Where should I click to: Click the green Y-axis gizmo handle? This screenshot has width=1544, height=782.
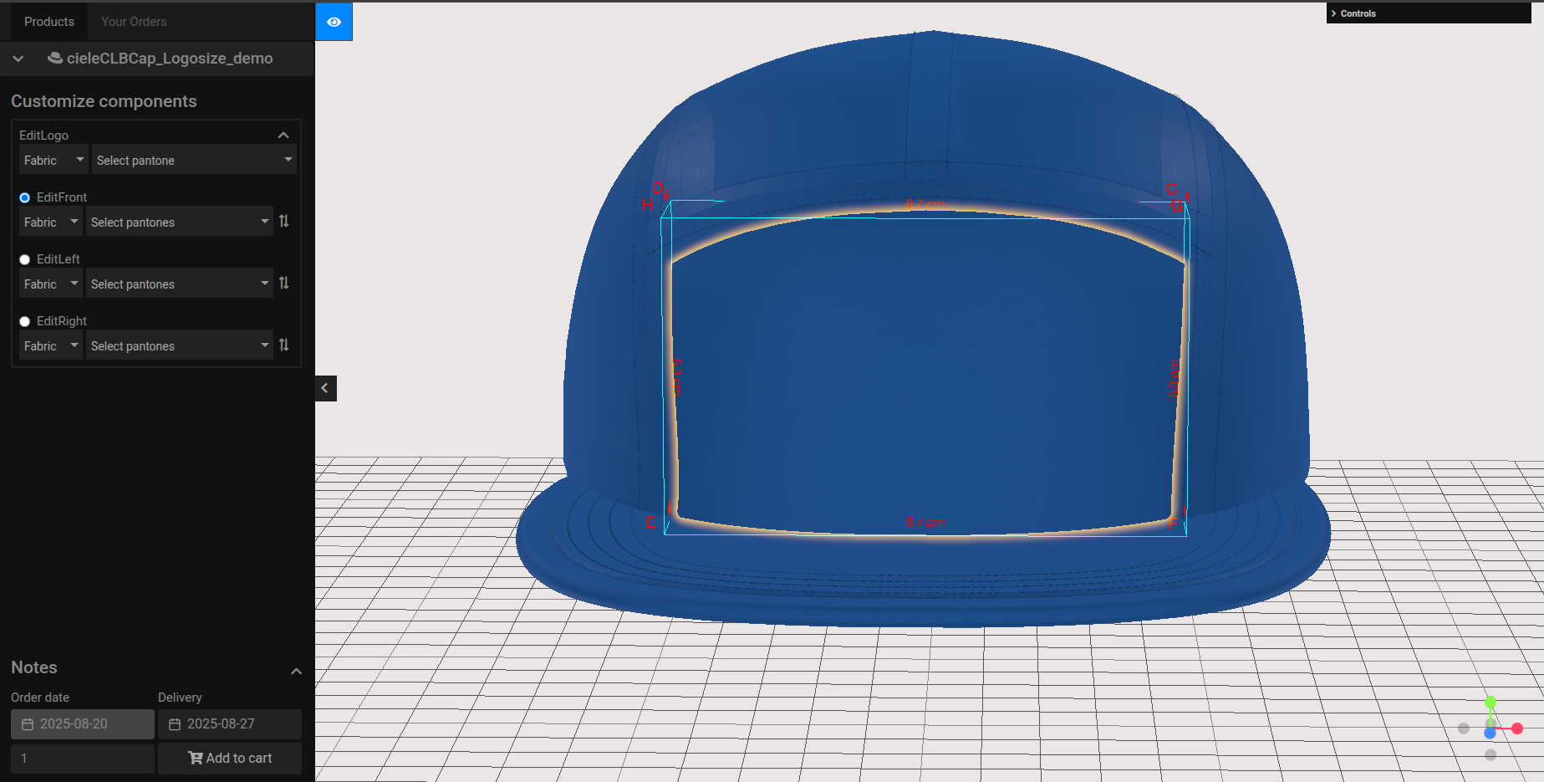point(1490,703)
